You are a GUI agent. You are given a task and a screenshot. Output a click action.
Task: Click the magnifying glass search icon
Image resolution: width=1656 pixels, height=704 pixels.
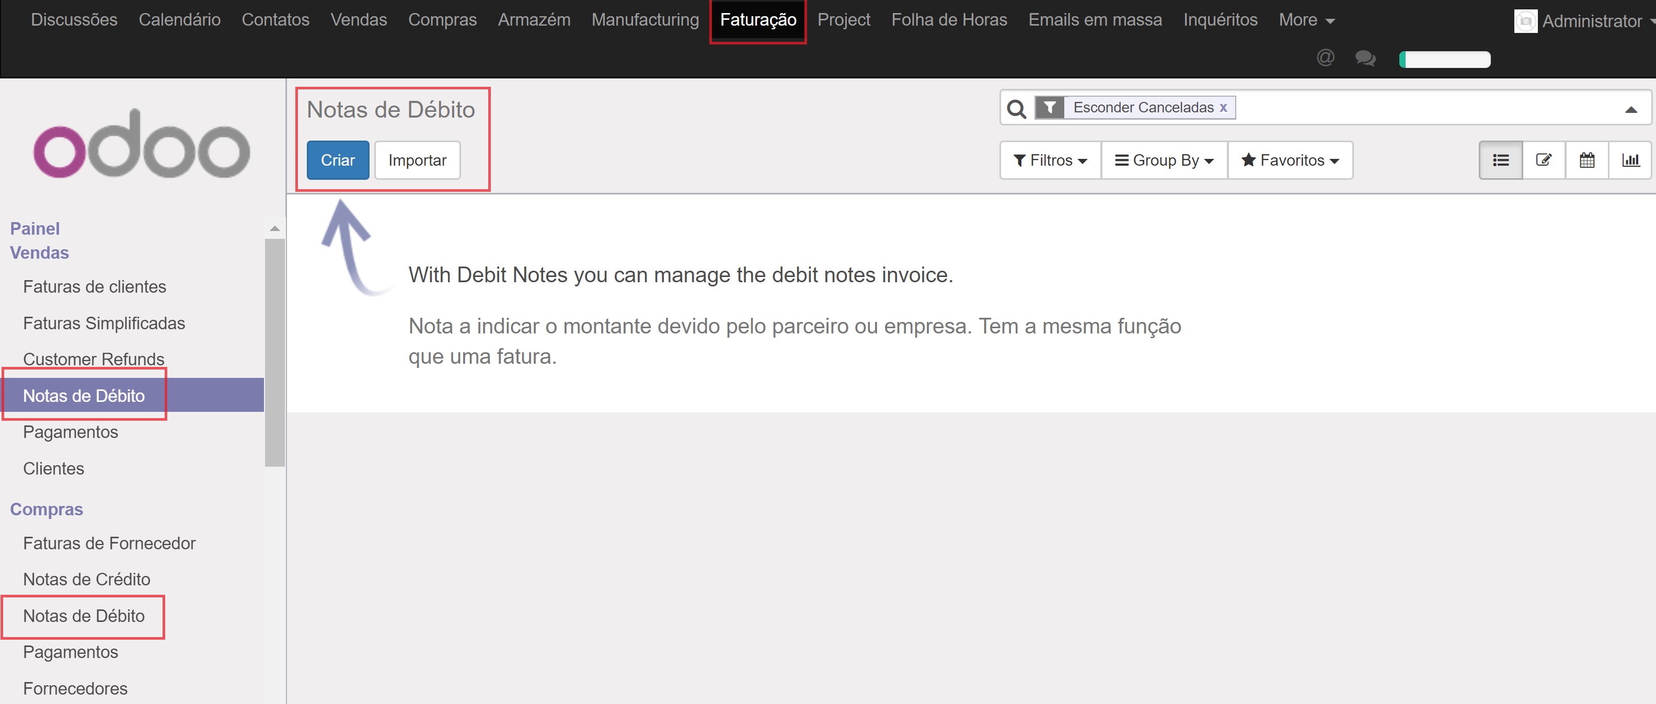point(1016,109)
